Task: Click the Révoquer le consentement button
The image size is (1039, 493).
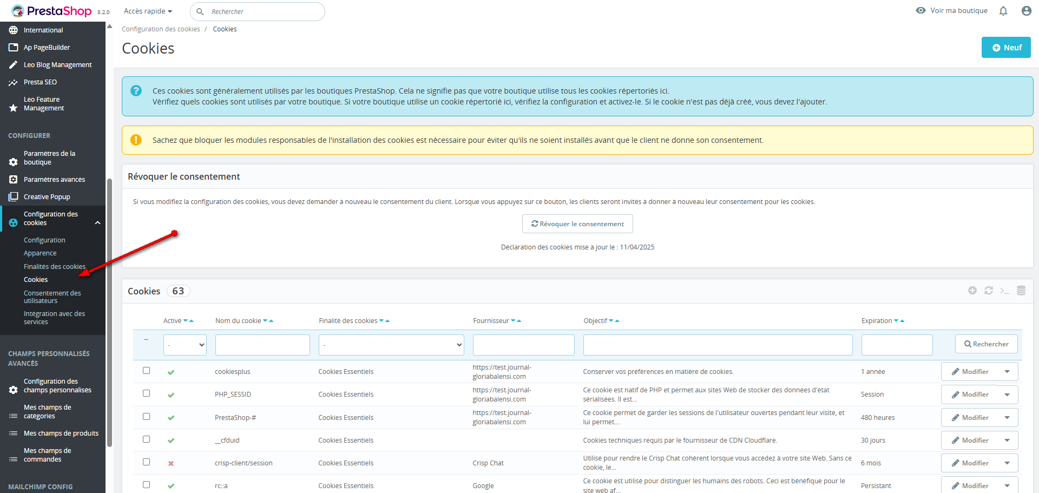Action: pyautogui.click(x=577, y=224)
